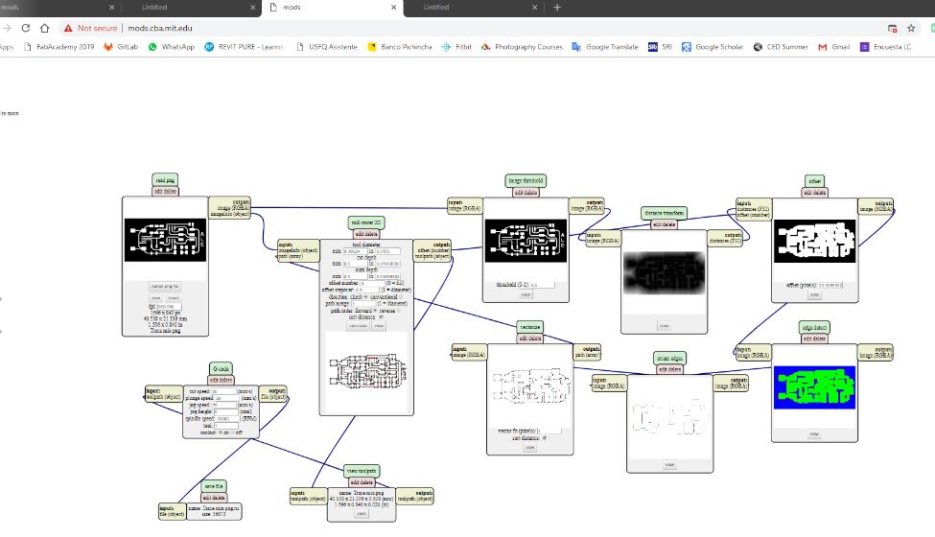
Task: Select the save file module title
Action: (x=214, y=486)
